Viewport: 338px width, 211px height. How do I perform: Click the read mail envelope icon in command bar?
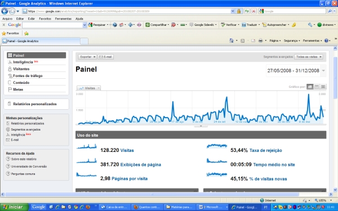[253, 41]
